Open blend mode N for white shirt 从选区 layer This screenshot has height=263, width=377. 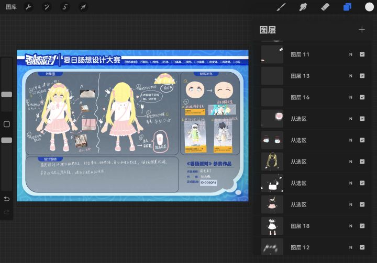point(350,183)
